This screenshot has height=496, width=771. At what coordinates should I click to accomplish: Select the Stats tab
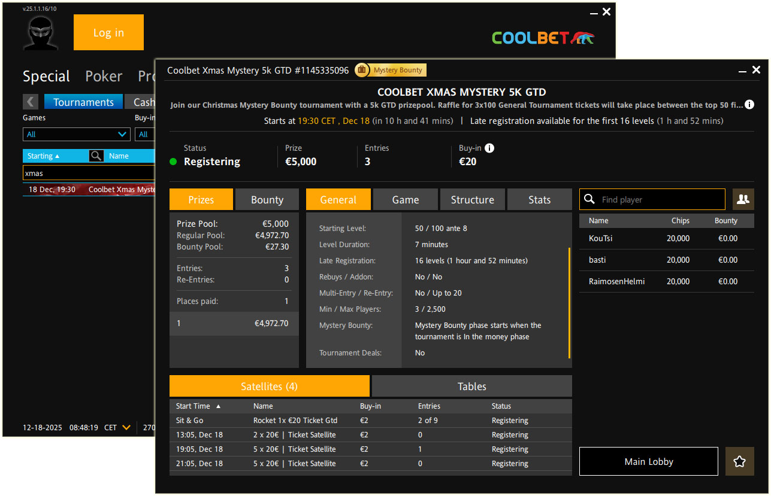[539, 200]
